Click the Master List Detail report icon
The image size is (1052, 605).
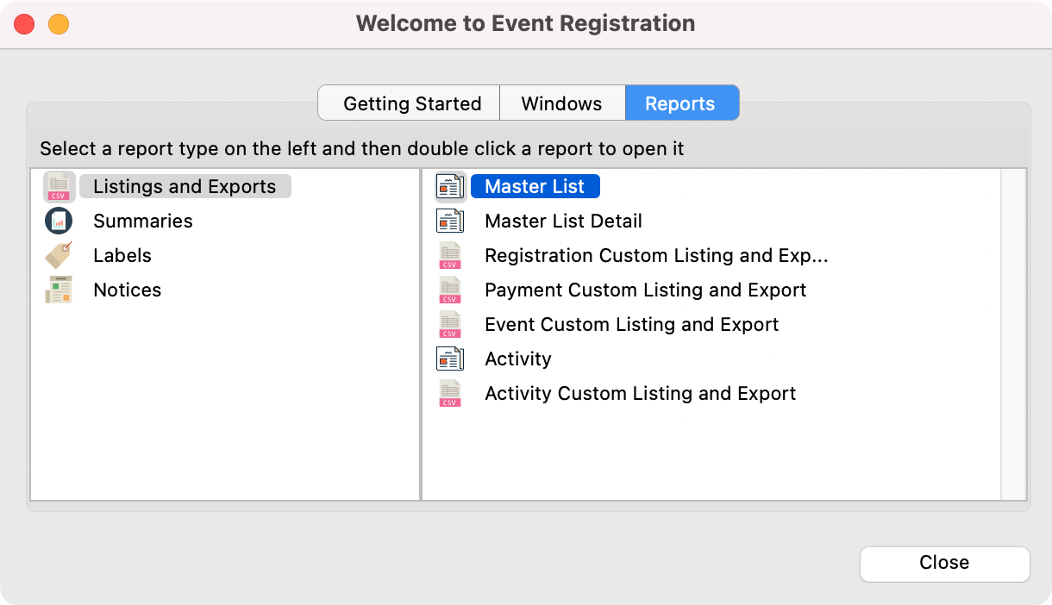click(x=450, y=221)
